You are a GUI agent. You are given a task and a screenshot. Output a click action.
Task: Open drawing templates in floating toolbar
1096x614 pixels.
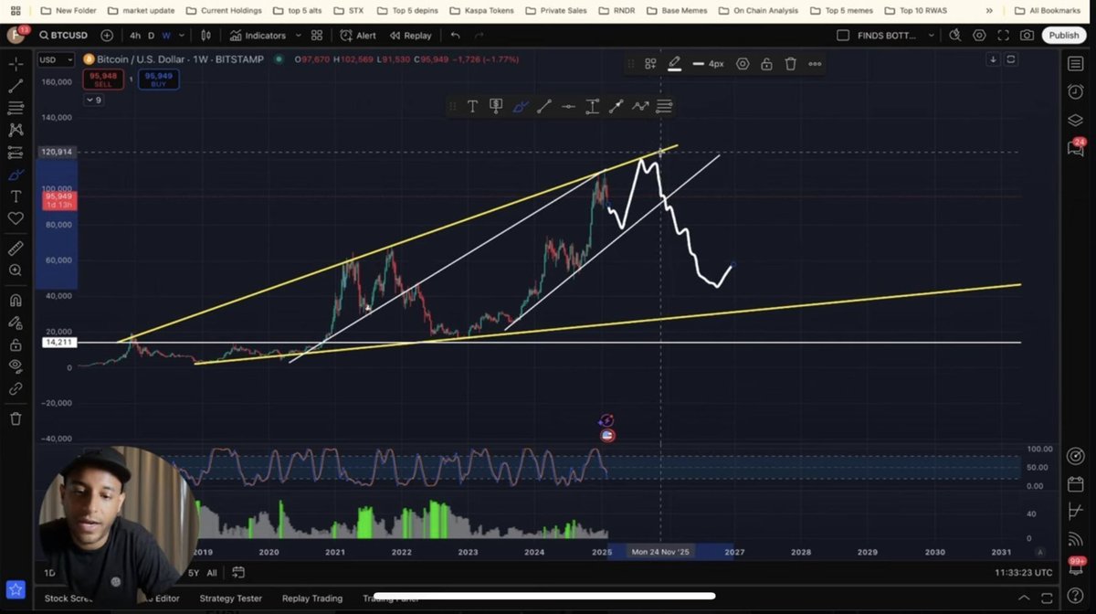(650, 64)
